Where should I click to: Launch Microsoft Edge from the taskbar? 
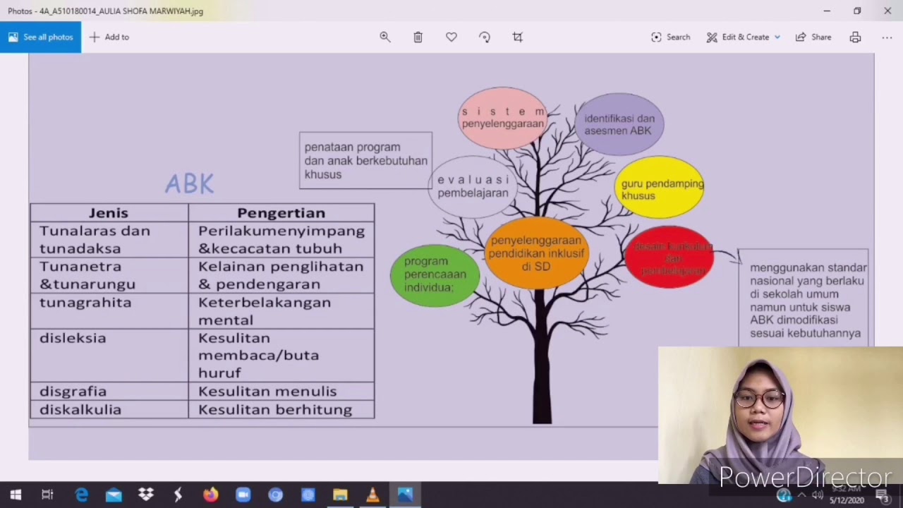coord(82,495)
